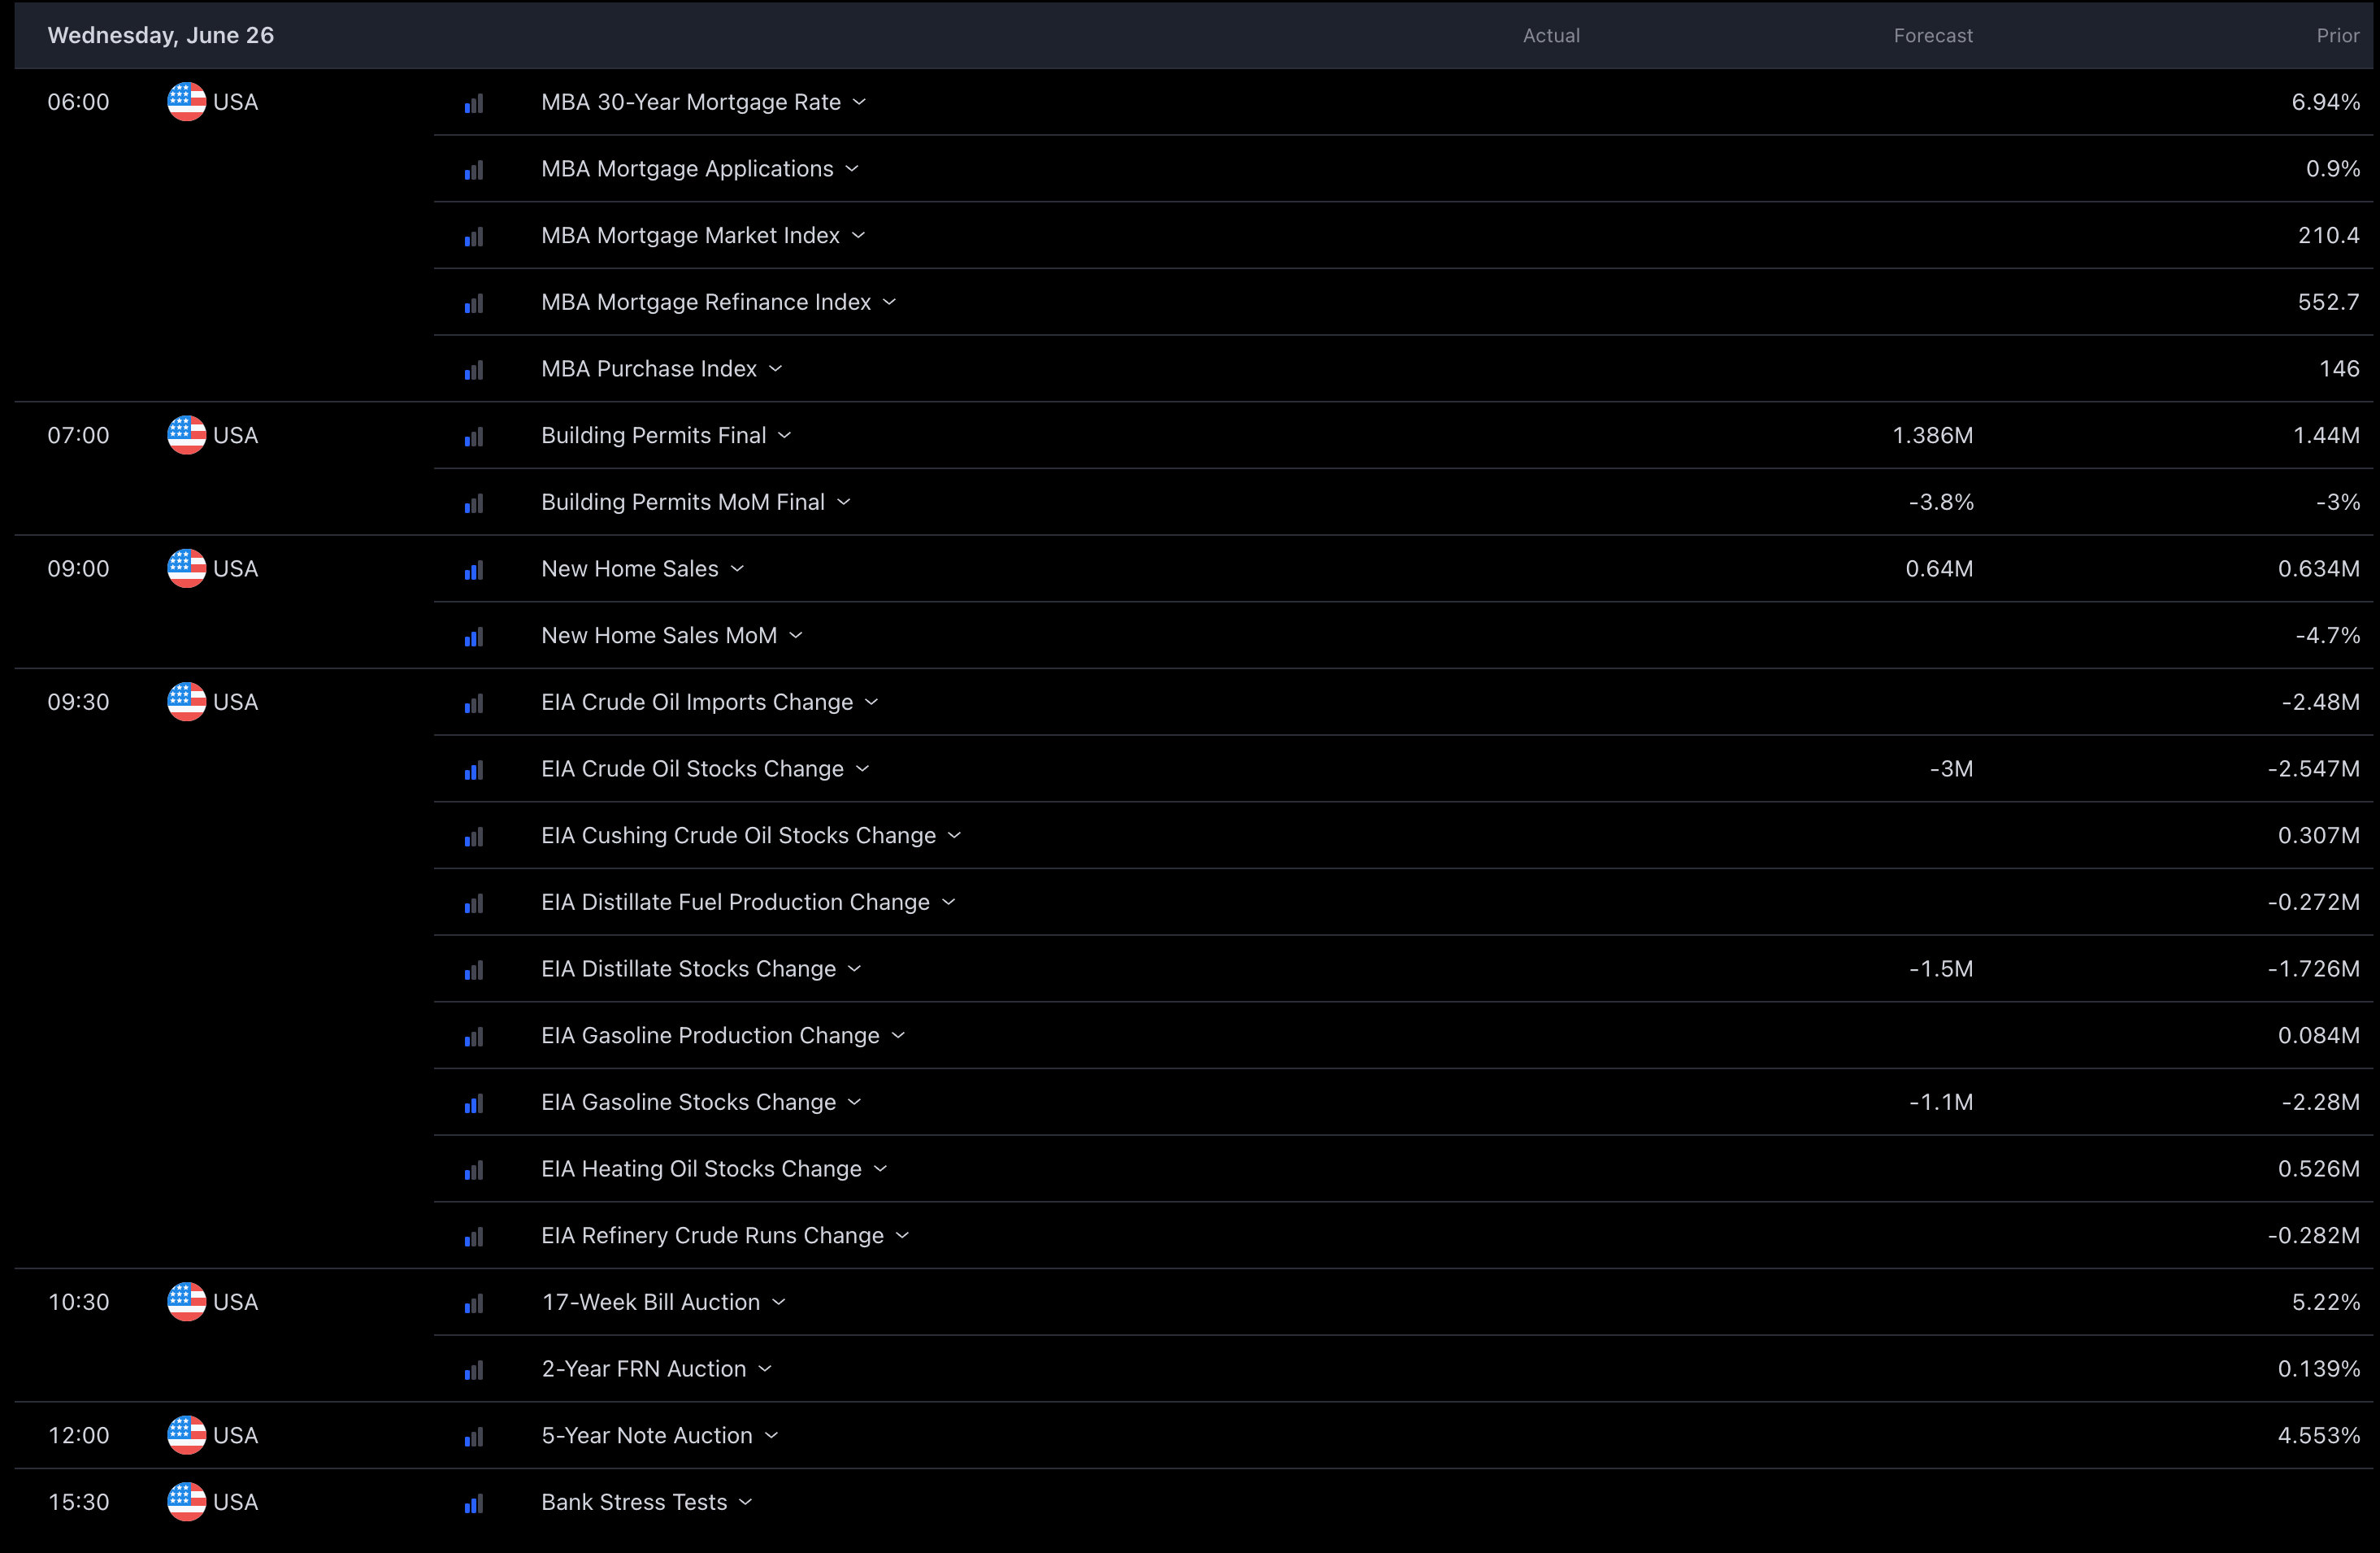Click the Forecast column header
This screenshot has width=2380, height=1553.
click(x=1932, y=36)
